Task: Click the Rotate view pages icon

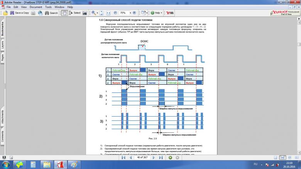Action: pyautogui.click(x=143, y=13)
